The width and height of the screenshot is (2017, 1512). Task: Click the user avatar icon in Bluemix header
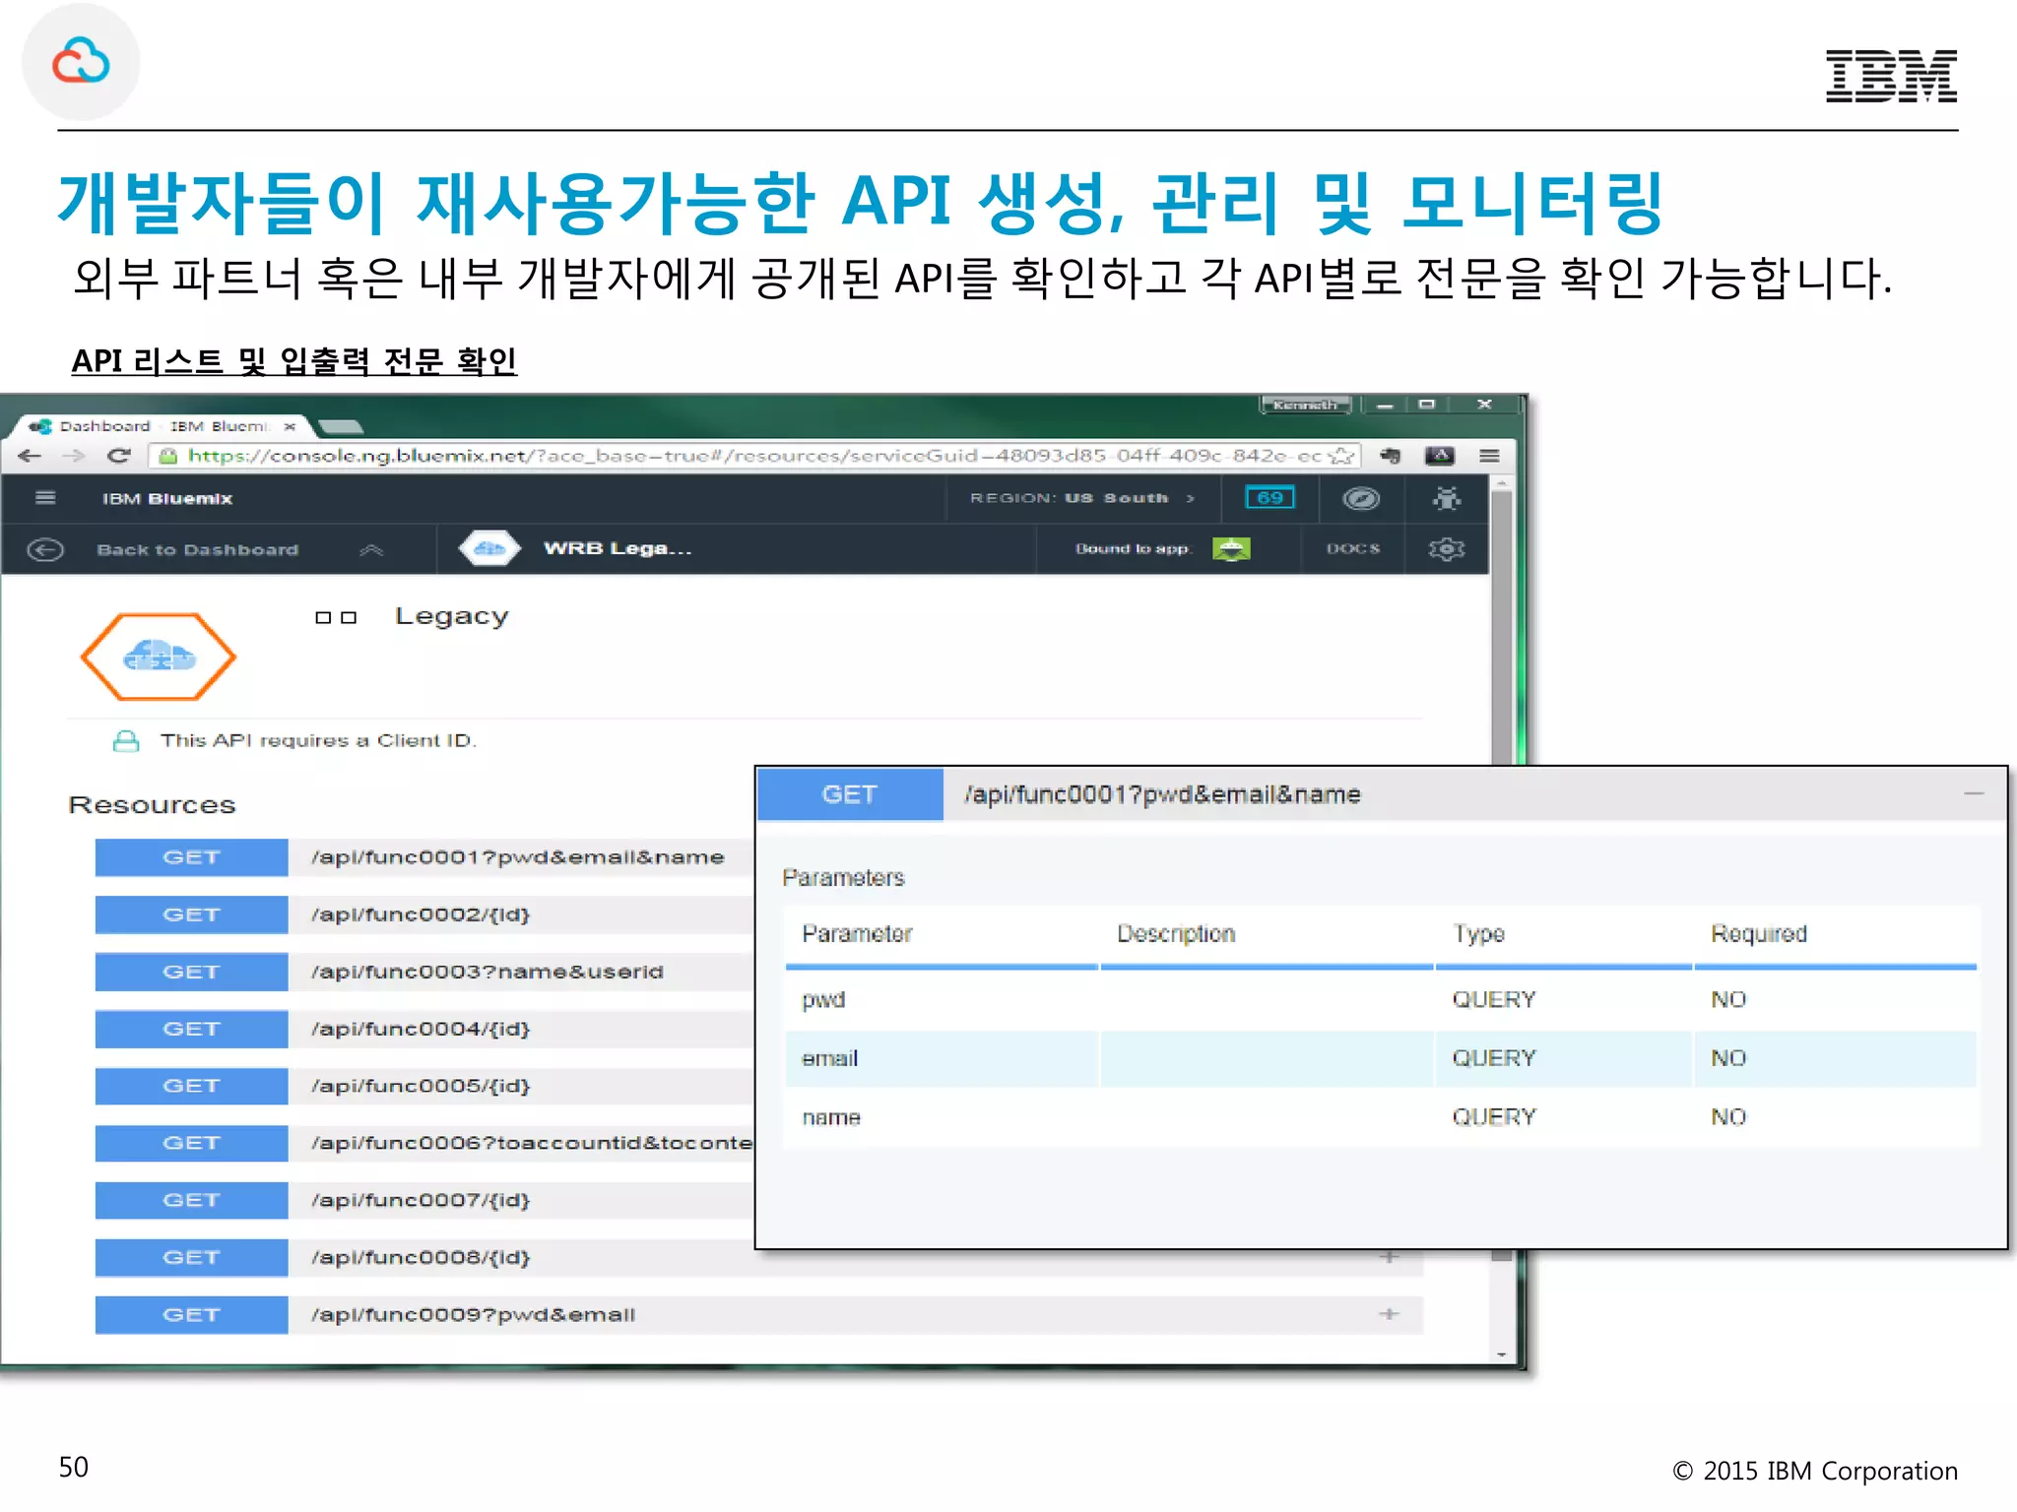click(1447, 499)
